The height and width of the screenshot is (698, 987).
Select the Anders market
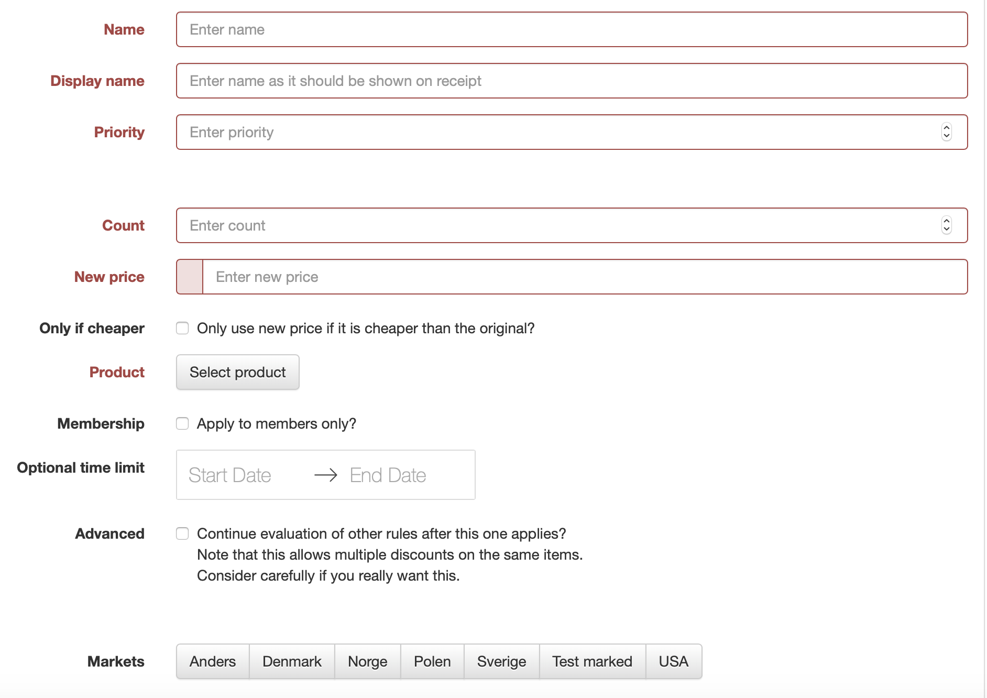[213, 661]
